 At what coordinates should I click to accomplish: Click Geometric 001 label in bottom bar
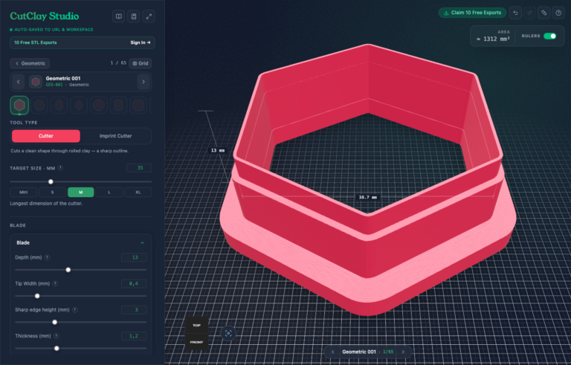pos(358,352)
